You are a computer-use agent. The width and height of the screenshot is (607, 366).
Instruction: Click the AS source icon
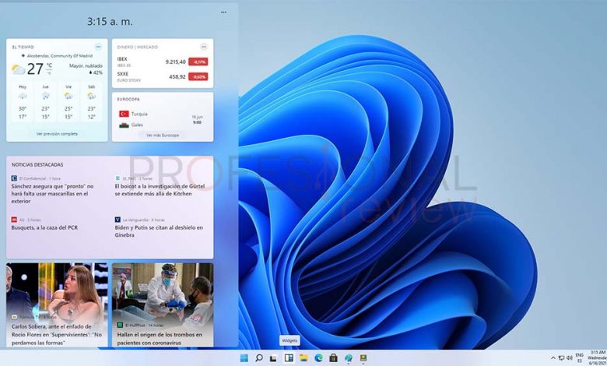pos(14,220)
